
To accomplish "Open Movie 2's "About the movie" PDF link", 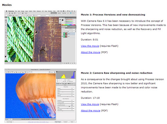I will 91,111.
